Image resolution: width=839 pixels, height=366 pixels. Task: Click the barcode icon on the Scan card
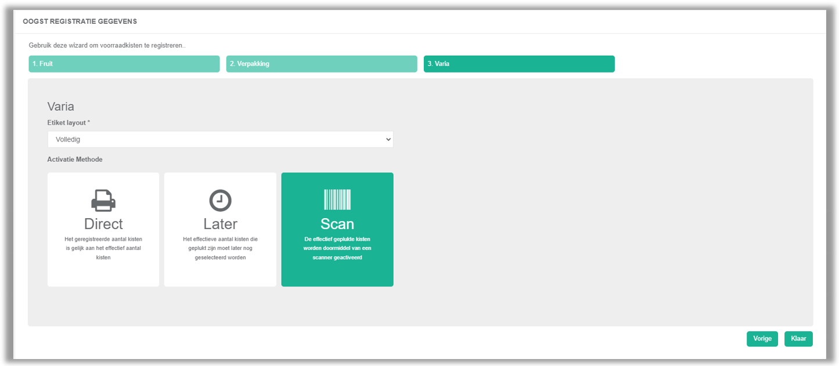coord(337,200)
